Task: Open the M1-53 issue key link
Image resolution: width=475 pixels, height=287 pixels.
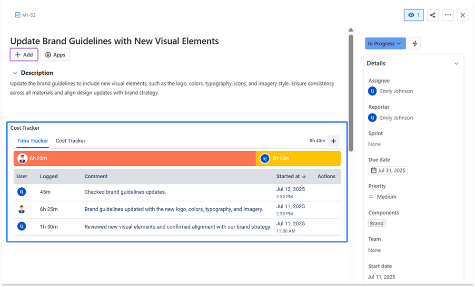Action: tap(29, 15)
